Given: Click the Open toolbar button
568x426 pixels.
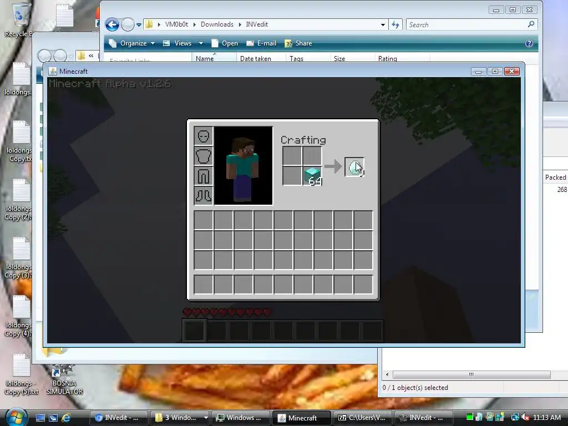Looking at the screenshot, I should [225, 43].
